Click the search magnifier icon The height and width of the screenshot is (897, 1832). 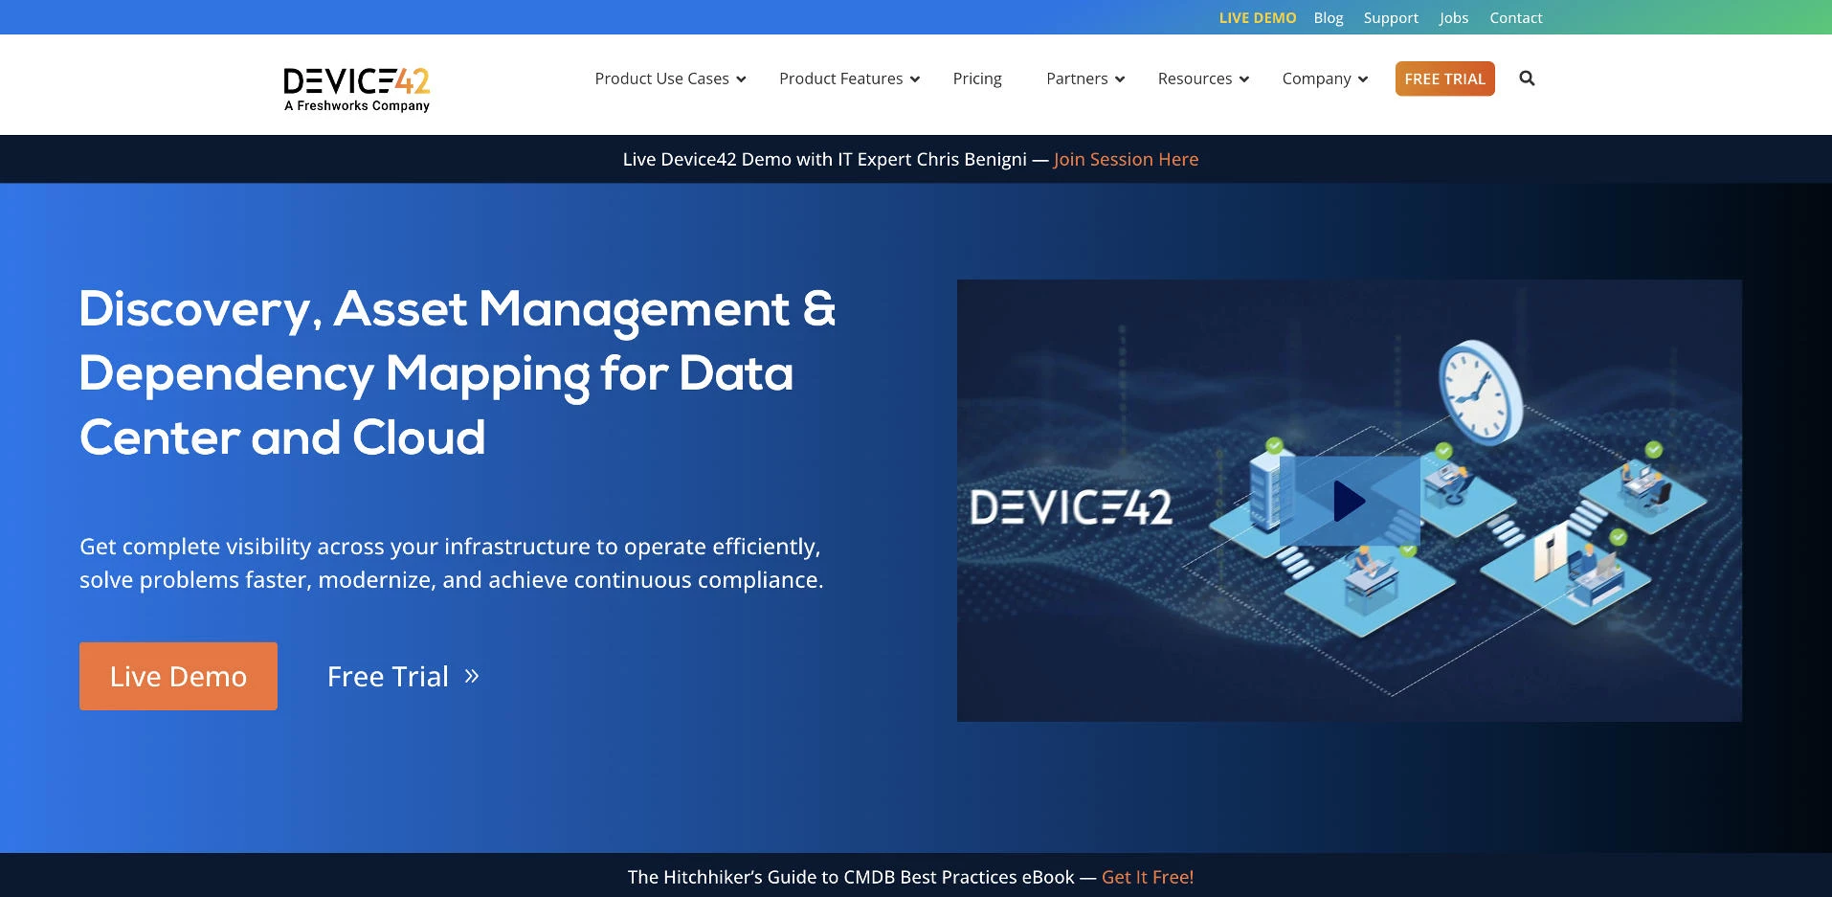coord(1527,78)
